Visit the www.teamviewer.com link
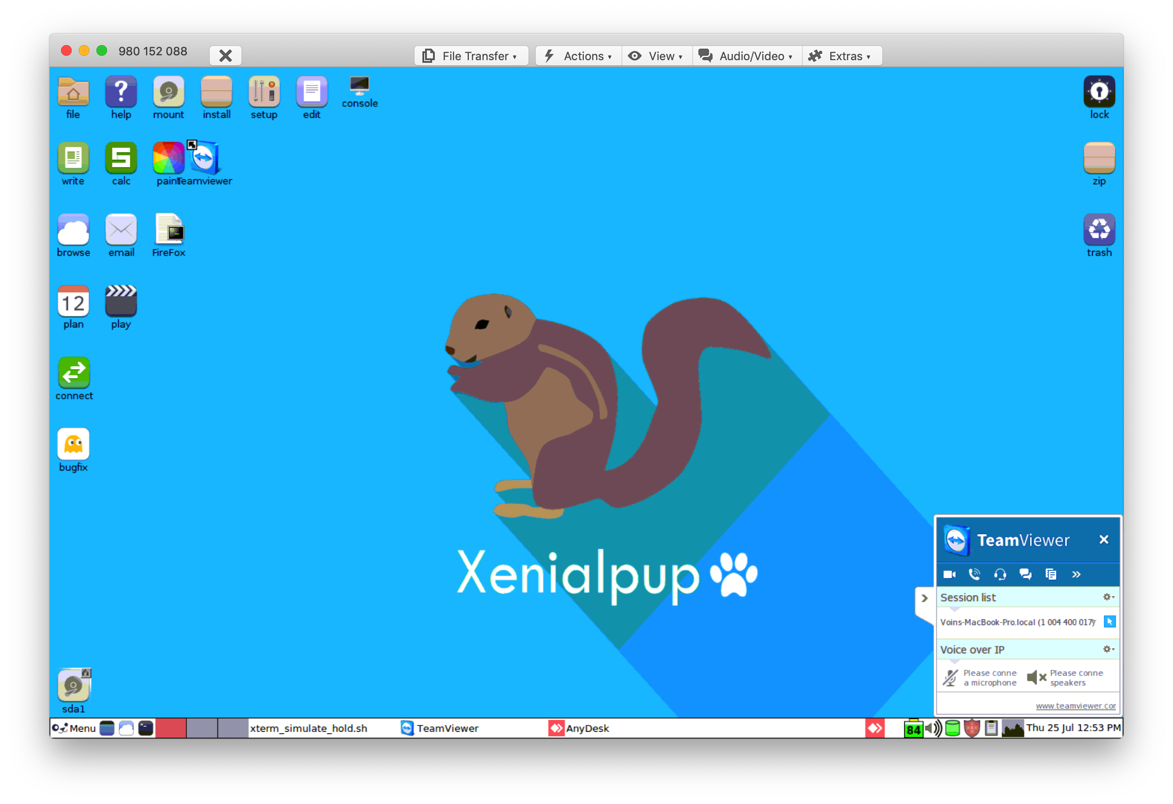The width and height of the screenshot is (1173, 804). click(x=1076, y=705)
